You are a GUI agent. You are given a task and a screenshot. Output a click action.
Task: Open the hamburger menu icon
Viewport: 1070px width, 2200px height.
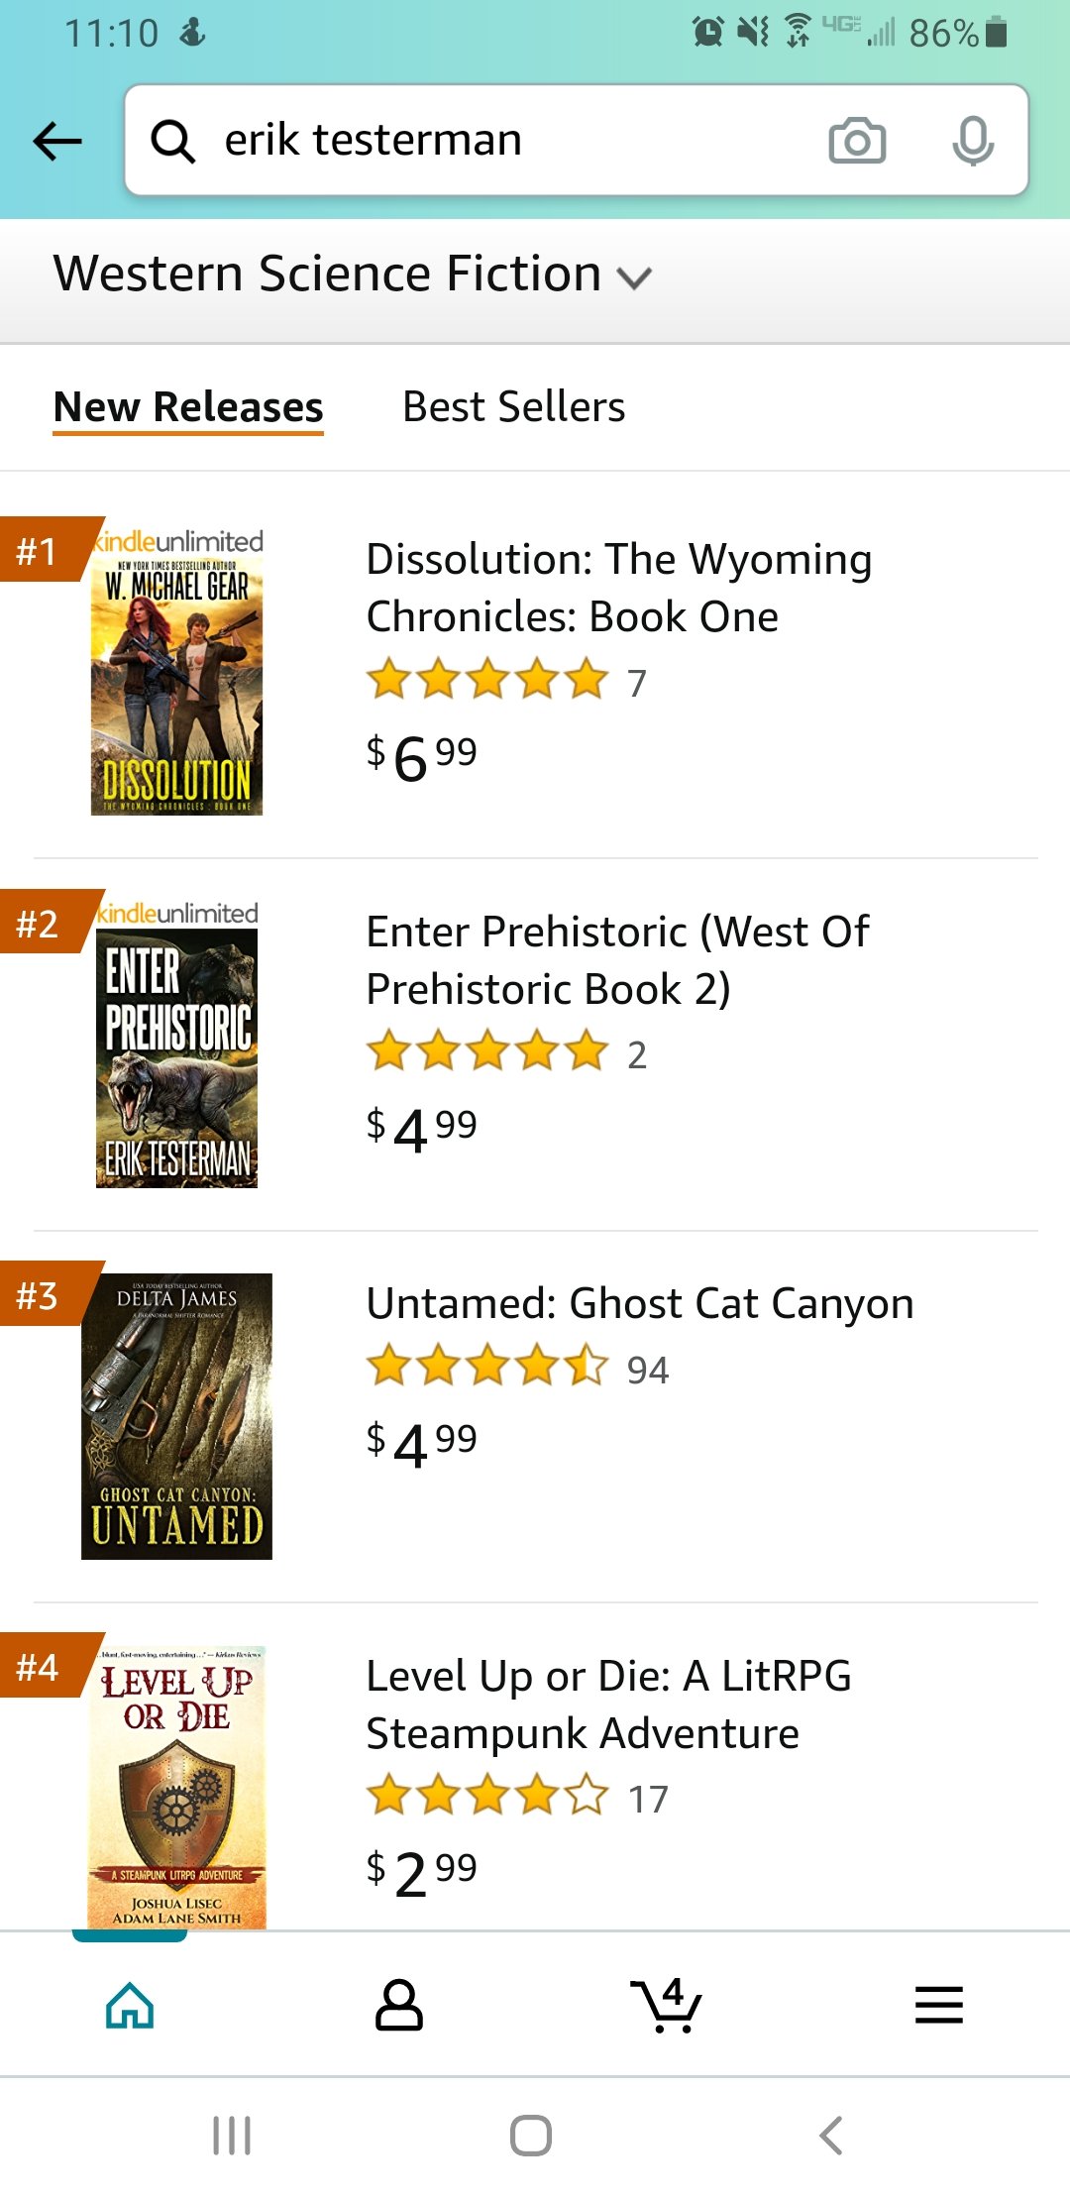pos(938,2006)
